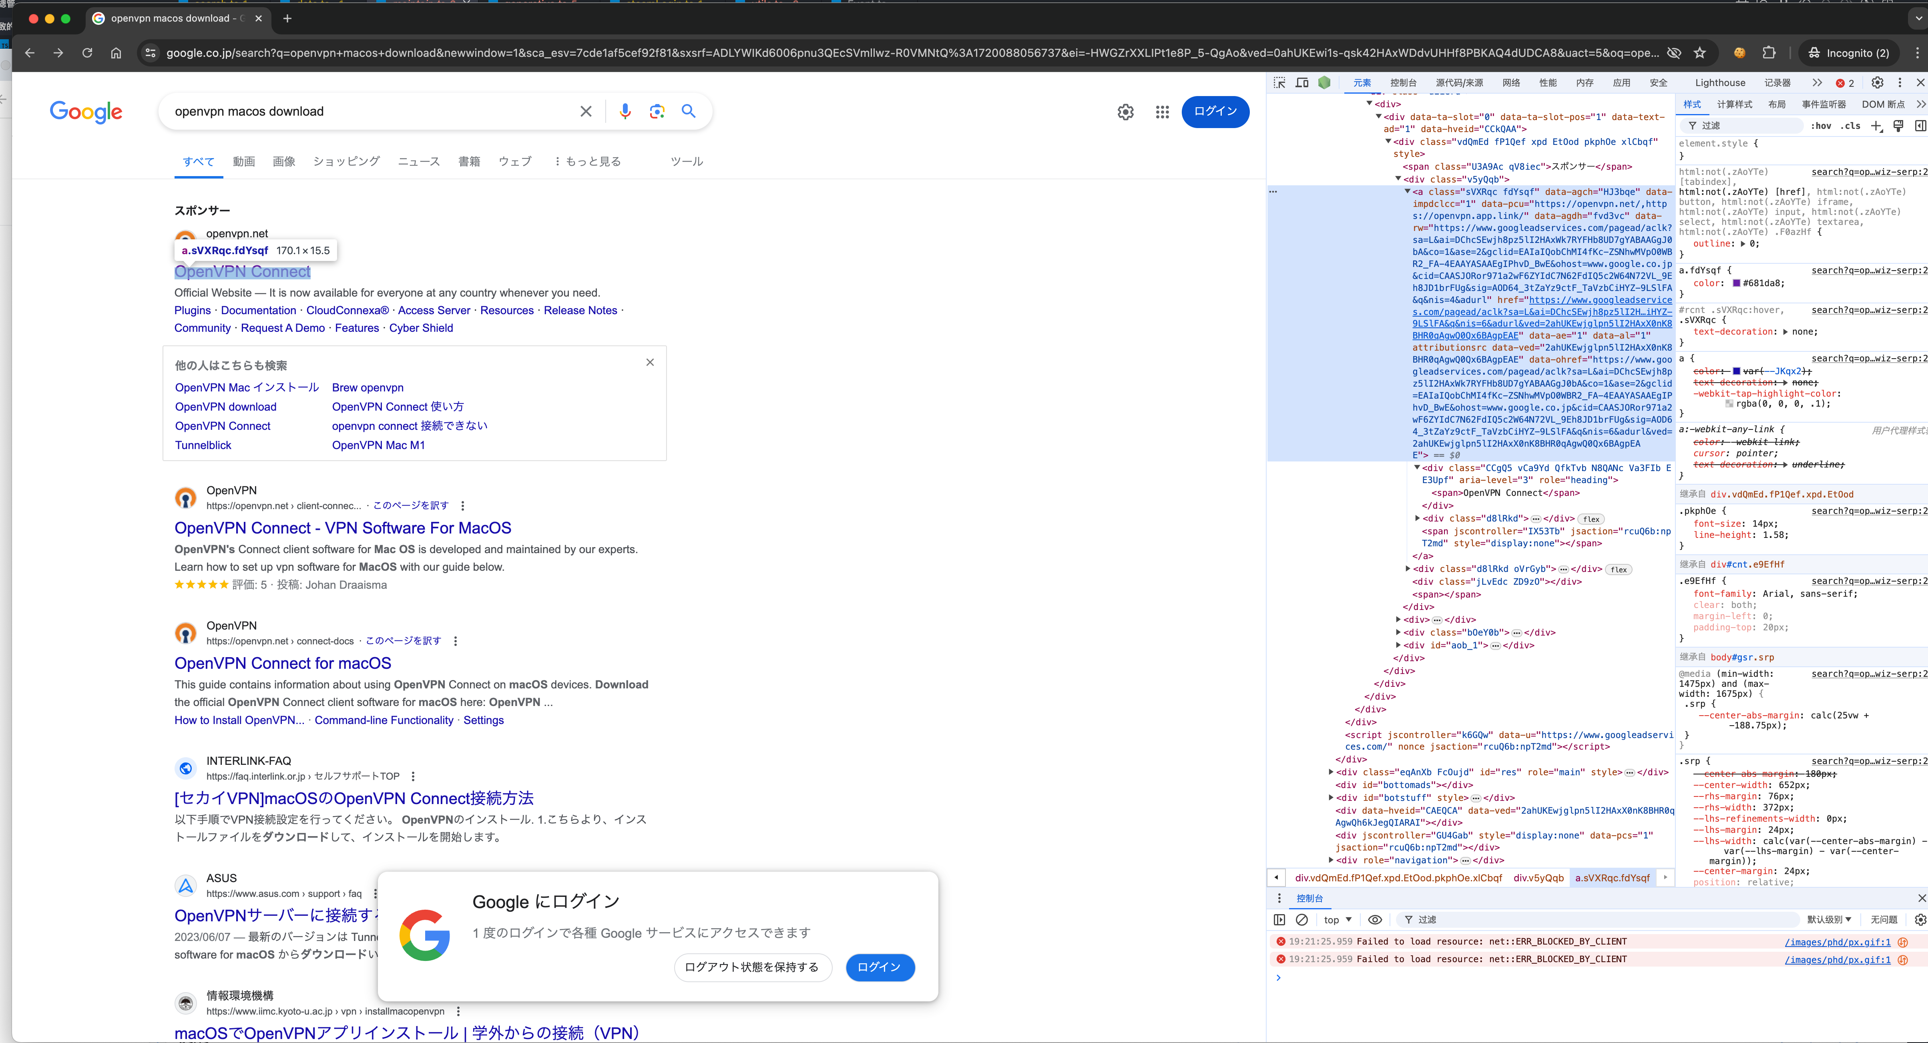Create a live expression with eye icon
The height and width of the screenshot is (1043, 1928).
point(1375,920)
